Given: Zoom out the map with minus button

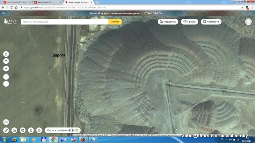Looking at the screenshot, I should (6, 84).
